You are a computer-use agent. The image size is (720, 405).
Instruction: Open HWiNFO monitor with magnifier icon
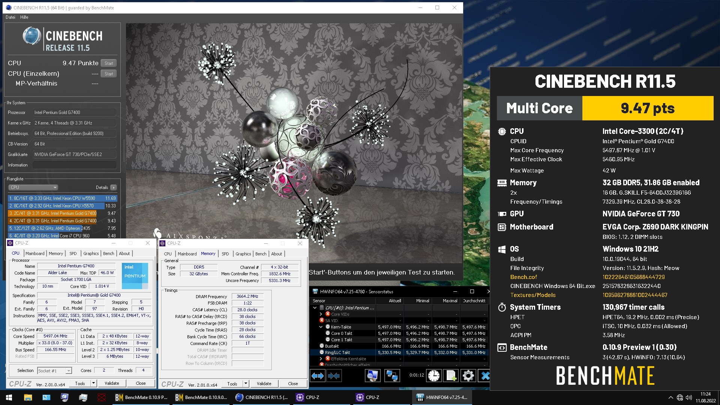372,375
